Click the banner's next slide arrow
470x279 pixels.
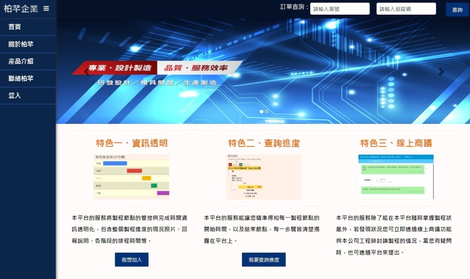click(x=441, y=72)
